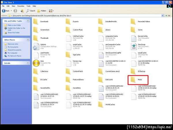Viewport: 173px width, 130px height.
Task: Open My Computer link
Action: point(11,53)
